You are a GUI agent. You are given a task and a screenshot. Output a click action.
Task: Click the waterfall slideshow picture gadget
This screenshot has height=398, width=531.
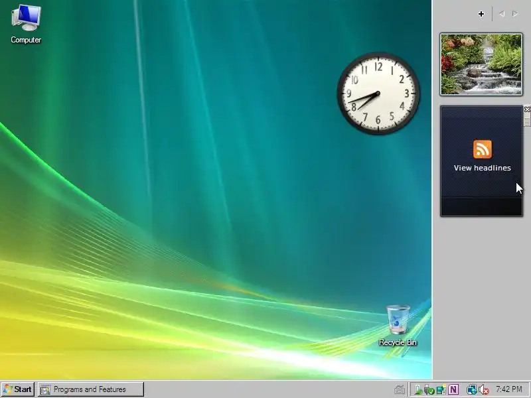[481, 64]
